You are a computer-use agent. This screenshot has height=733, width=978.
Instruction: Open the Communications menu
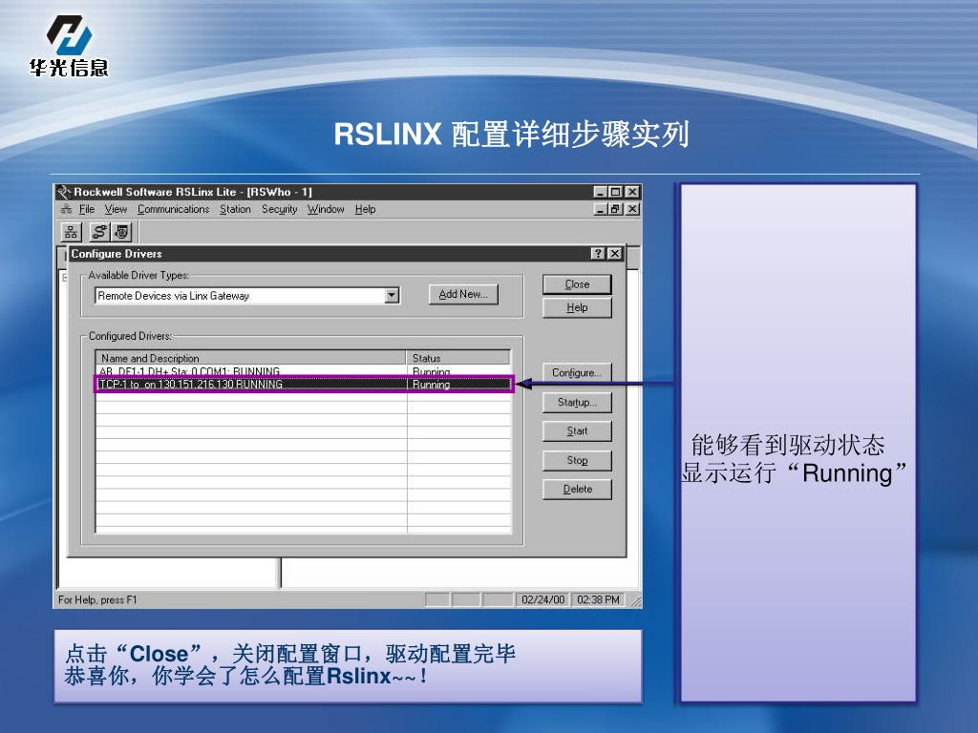pos(174,209)
